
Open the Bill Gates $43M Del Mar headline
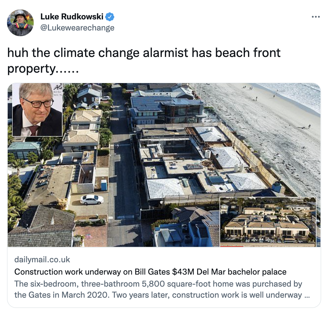pyautogui.click(x=150, y=272)
